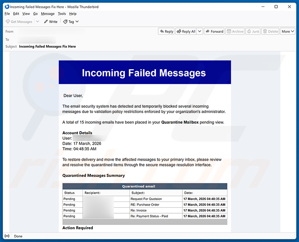Click the 'Done' status bar text

(18, 236)
